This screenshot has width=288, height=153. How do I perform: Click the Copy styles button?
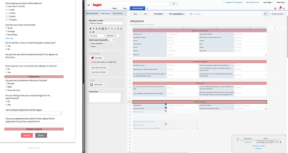tap(96, 58)
